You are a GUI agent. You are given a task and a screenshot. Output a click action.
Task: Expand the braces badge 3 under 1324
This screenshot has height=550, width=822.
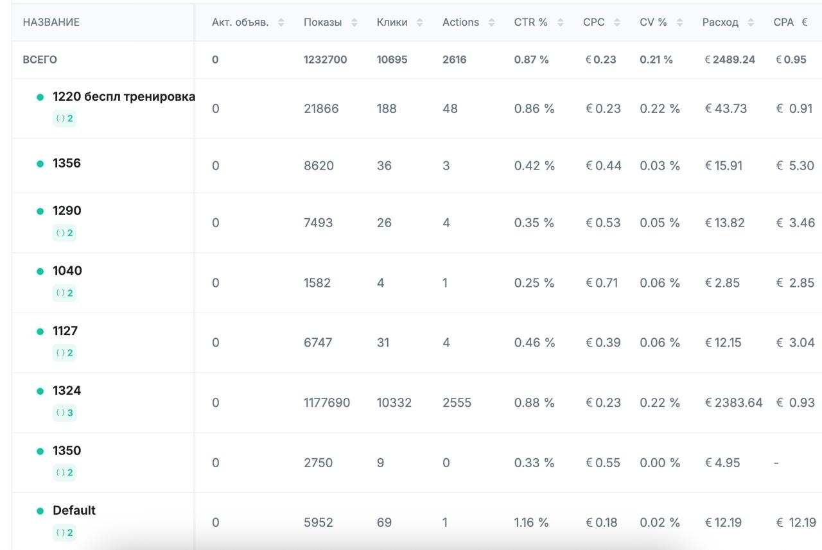pyautogui.click(x=64, y=413)
